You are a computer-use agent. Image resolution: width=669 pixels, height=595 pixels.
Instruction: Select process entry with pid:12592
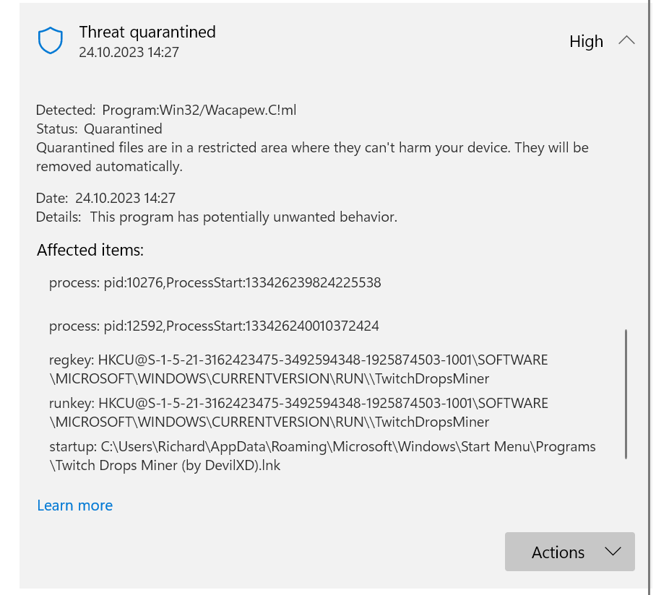(214, 326)
